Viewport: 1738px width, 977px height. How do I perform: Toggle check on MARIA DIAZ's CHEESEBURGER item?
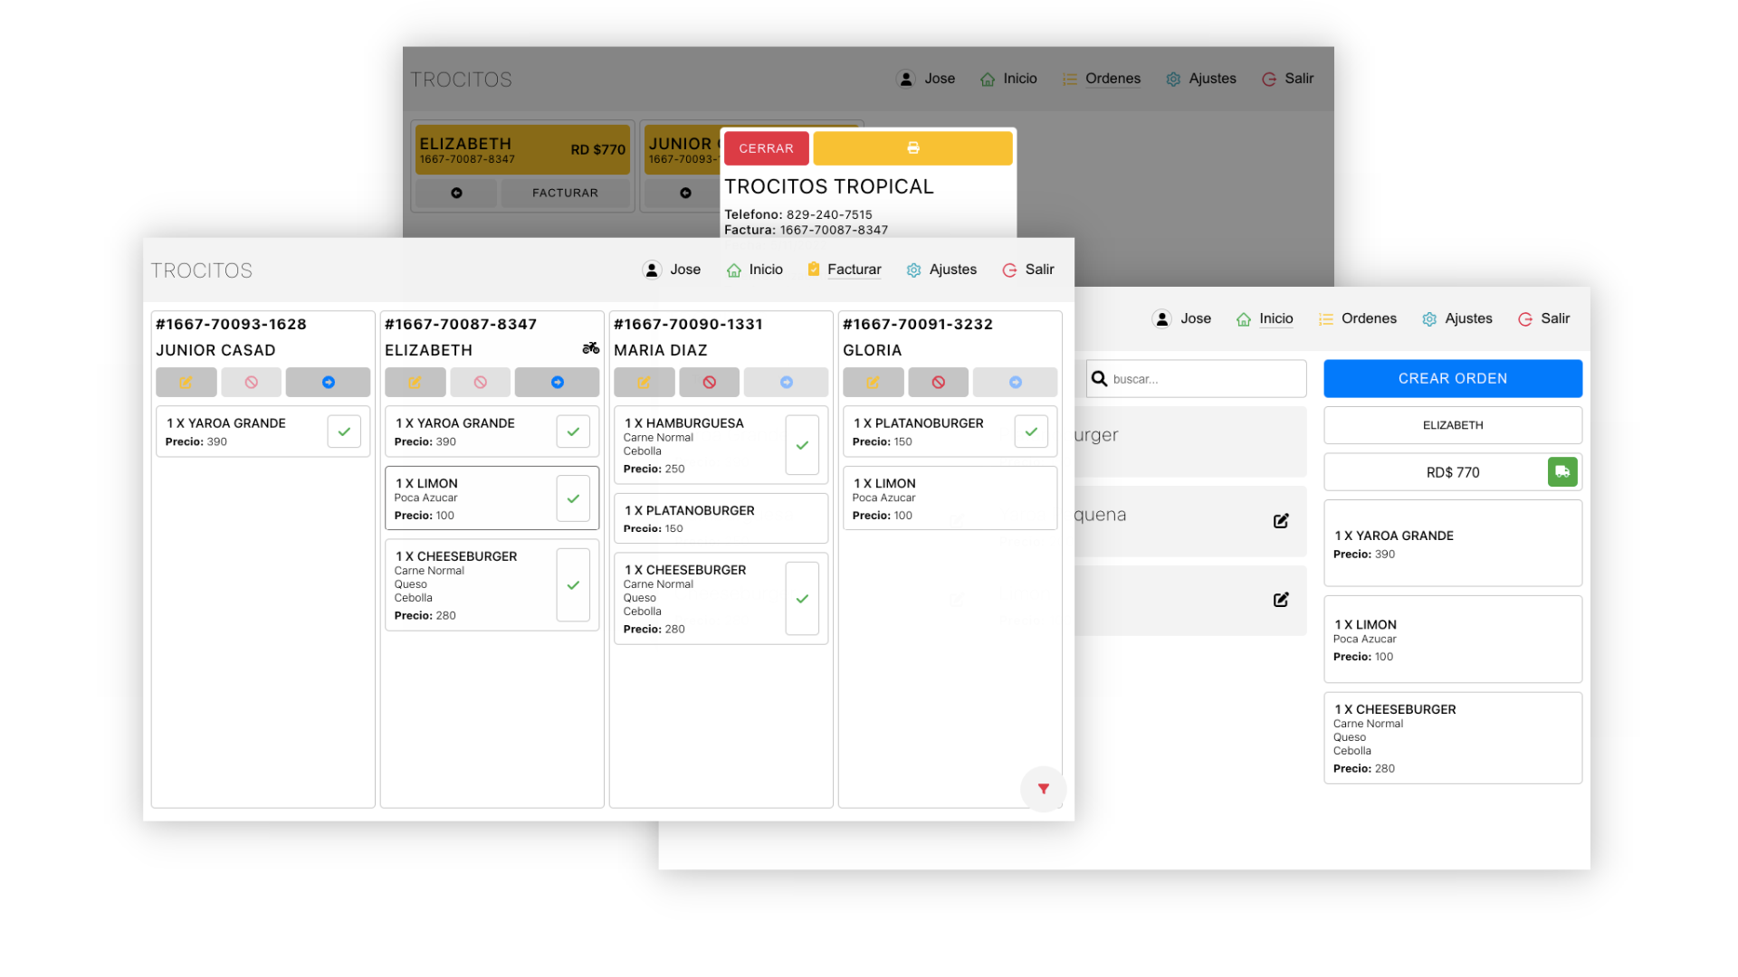[x=802, y=599]
